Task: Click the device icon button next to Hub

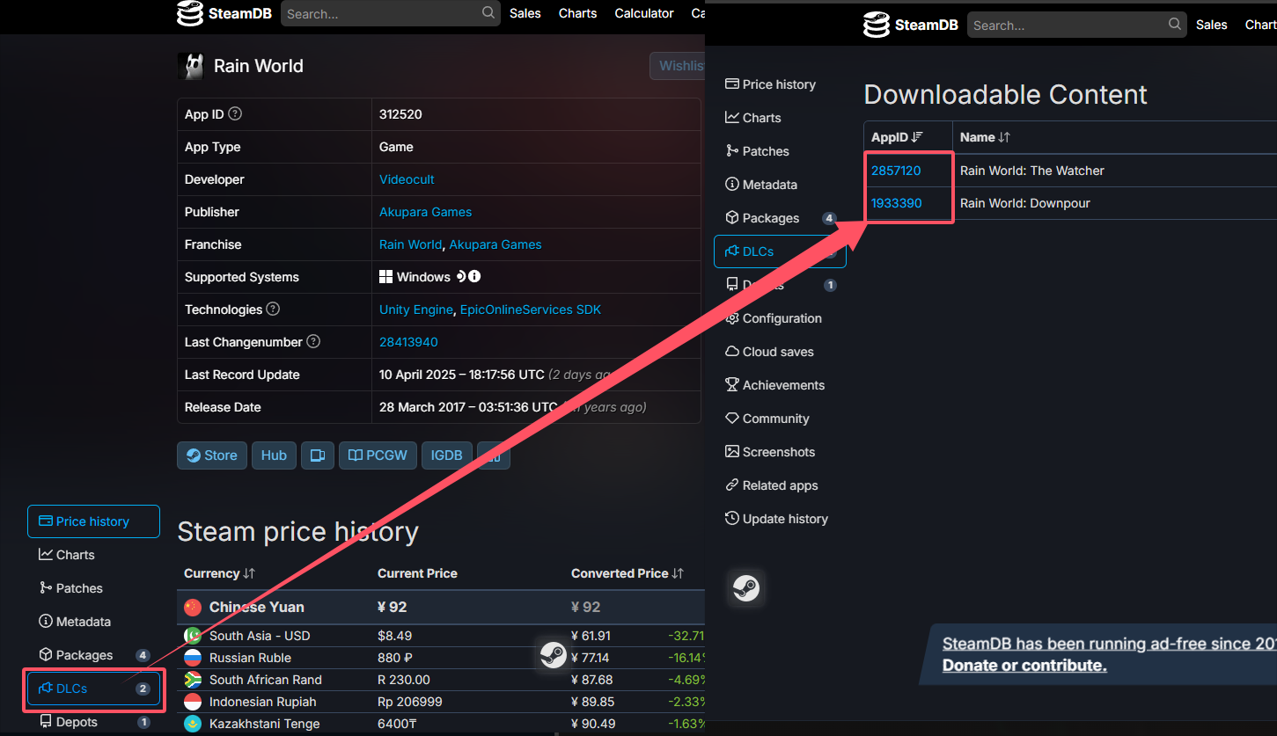Action: [x=318, y=455]
